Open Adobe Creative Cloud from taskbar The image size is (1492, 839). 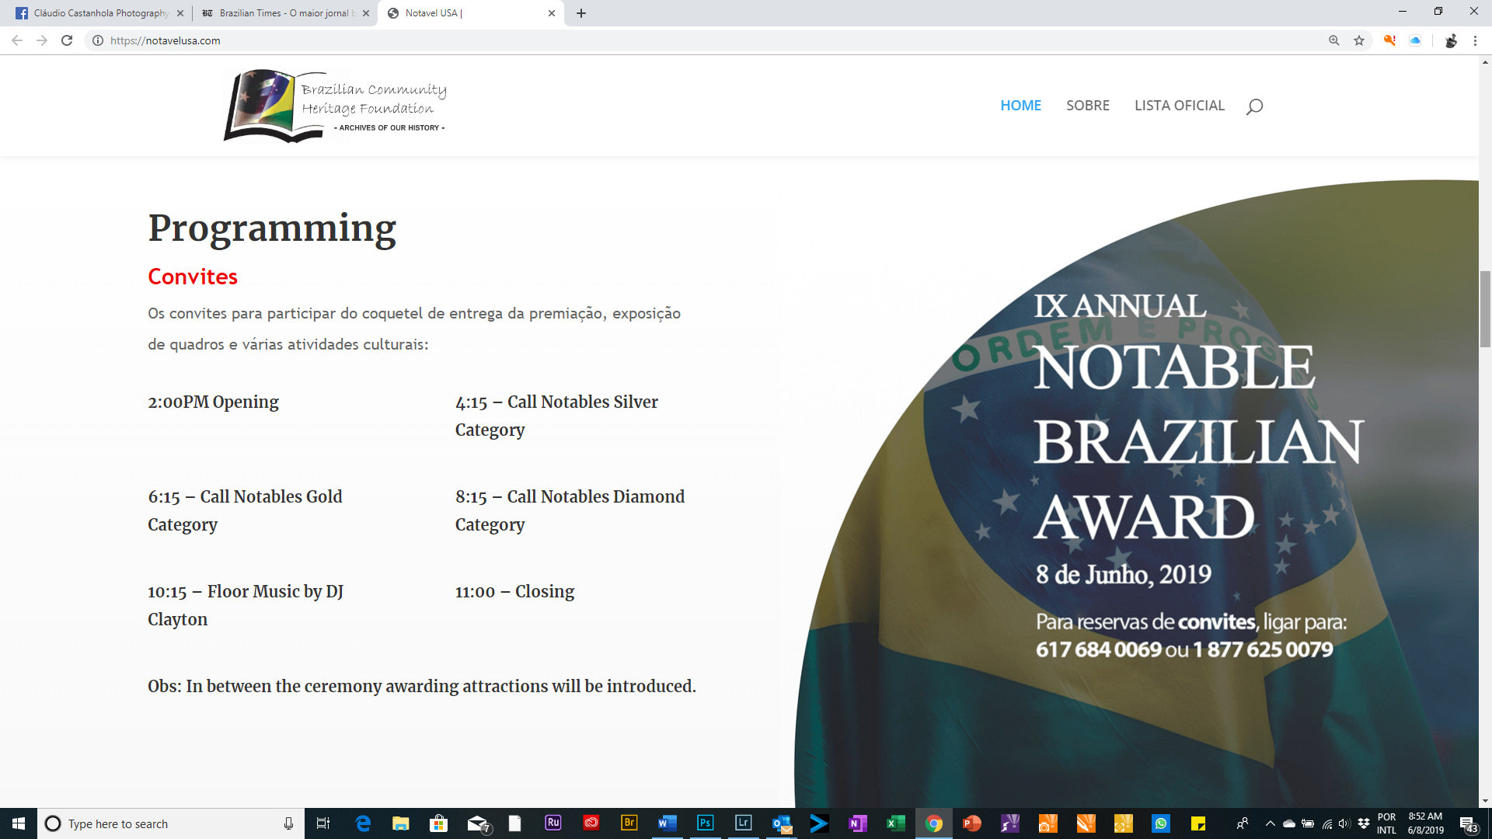(591, 823)
